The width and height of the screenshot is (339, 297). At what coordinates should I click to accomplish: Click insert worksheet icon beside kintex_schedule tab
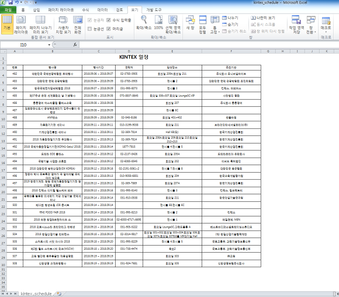tap(59, 293)
